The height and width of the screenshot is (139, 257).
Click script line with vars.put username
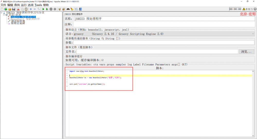(87, 84)
